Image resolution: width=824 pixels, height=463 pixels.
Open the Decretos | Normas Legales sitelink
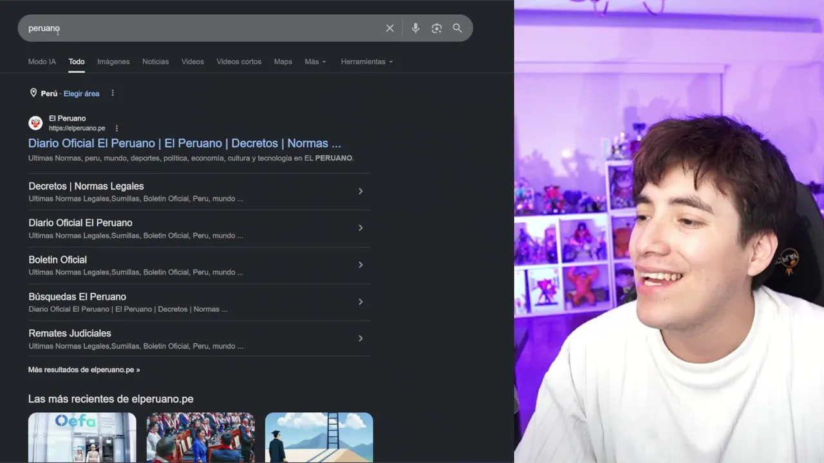tap(86, 186)
